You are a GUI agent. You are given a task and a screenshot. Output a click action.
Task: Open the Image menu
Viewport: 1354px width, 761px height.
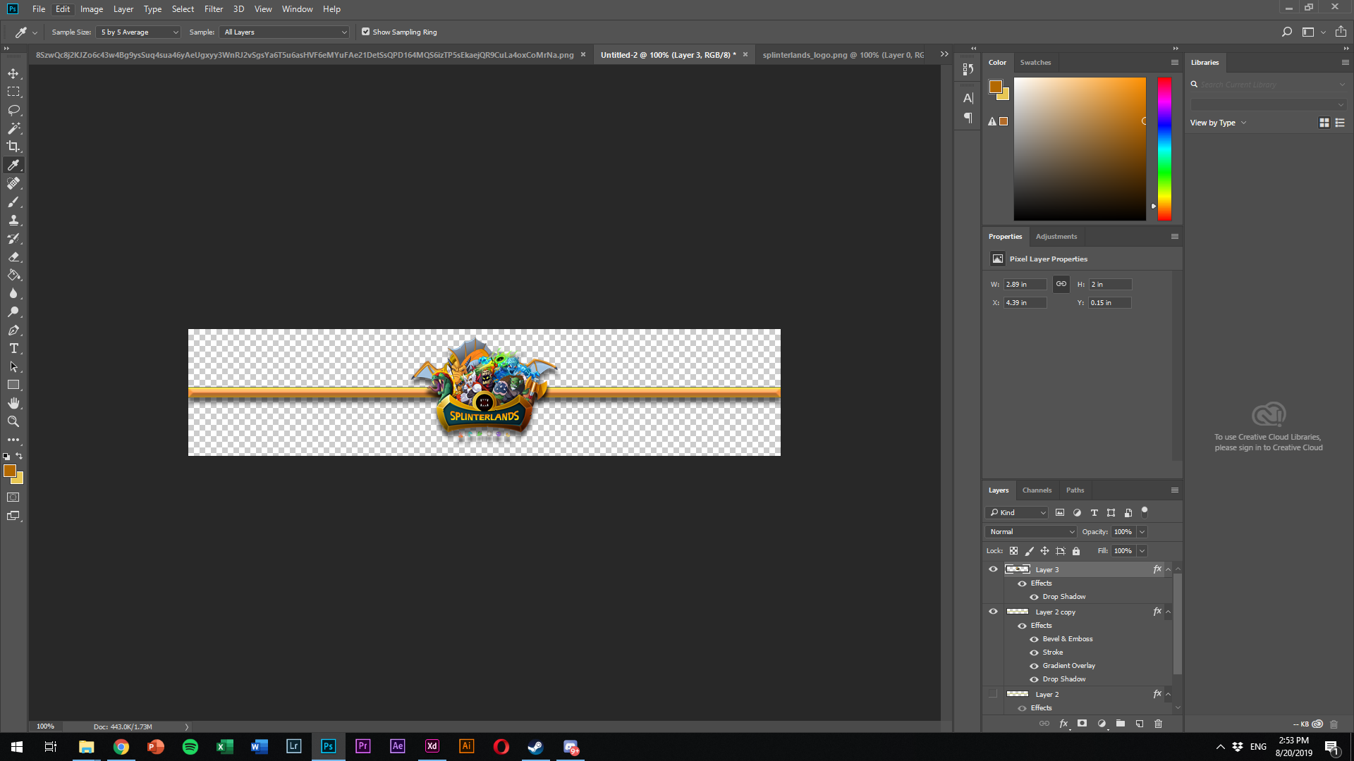click(x=92, y=9)
